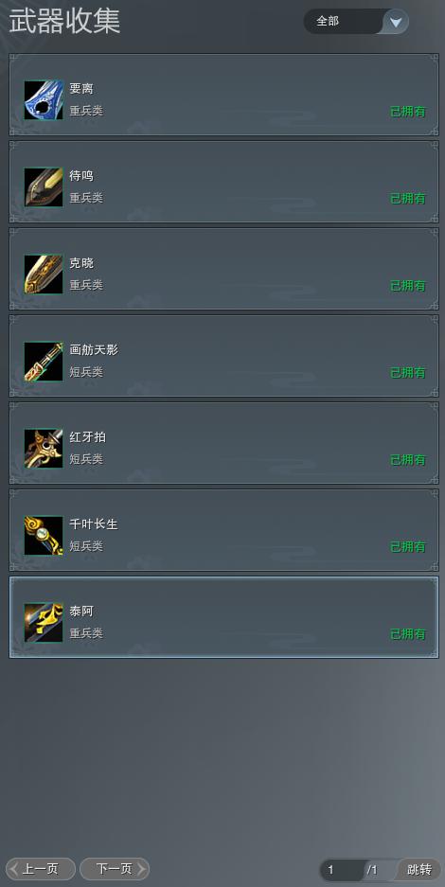Select the 要离 weapon name text

point(80,89)
